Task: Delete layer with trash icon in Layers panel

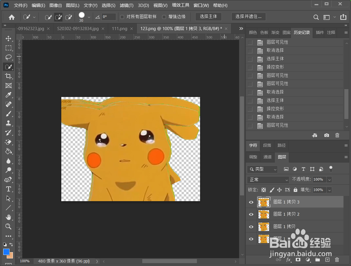Action: tap(337, 260)
